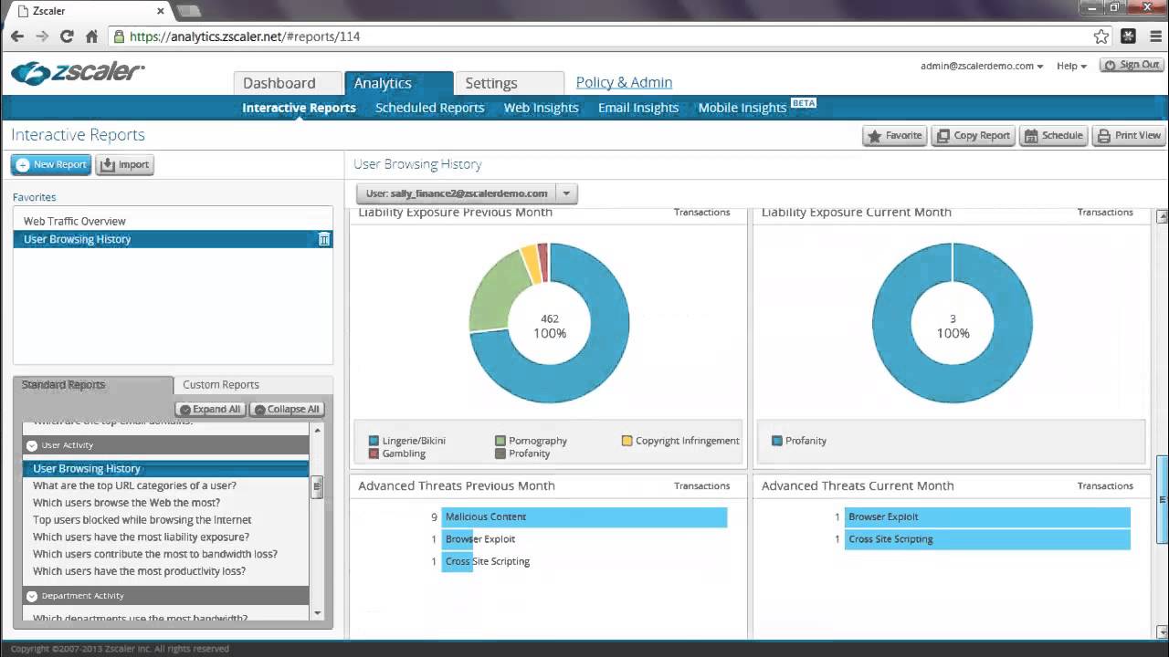This screenshot has width=1169, height=657.
Task: Click the Malicious Content bar
Action: (584, 516)
